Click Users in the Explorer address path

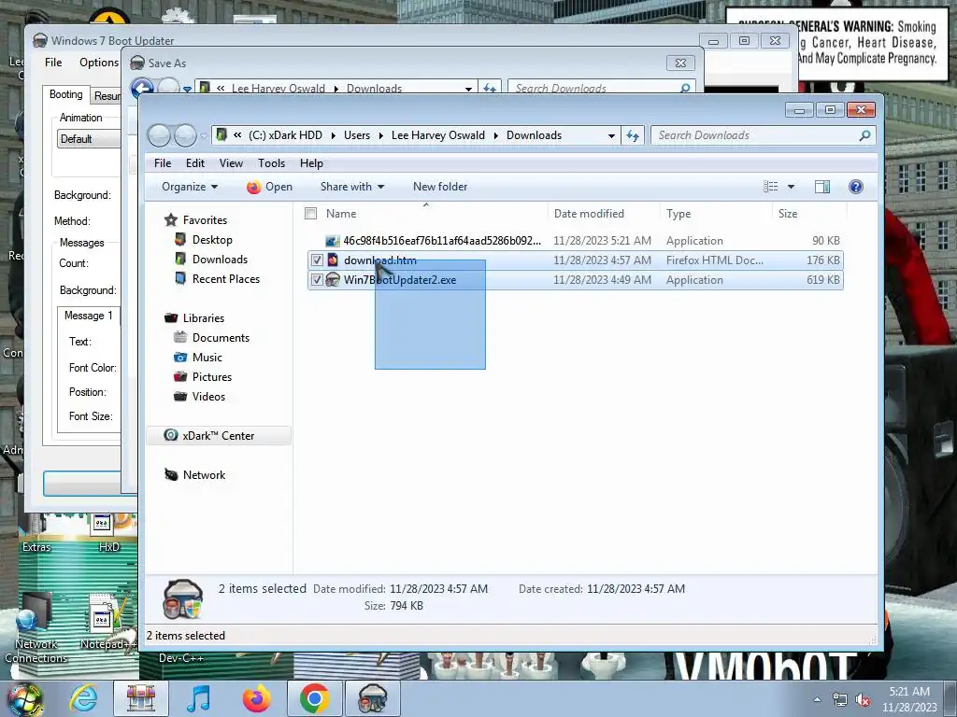[357, 135]
